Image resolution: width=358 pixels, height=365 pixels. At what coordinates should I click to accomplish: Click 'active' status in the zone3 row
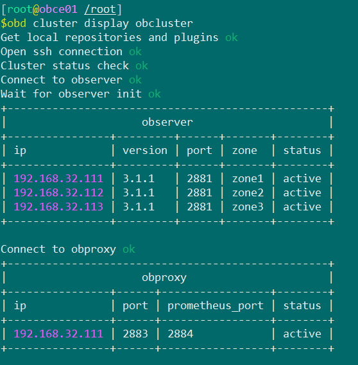[302, 207]
